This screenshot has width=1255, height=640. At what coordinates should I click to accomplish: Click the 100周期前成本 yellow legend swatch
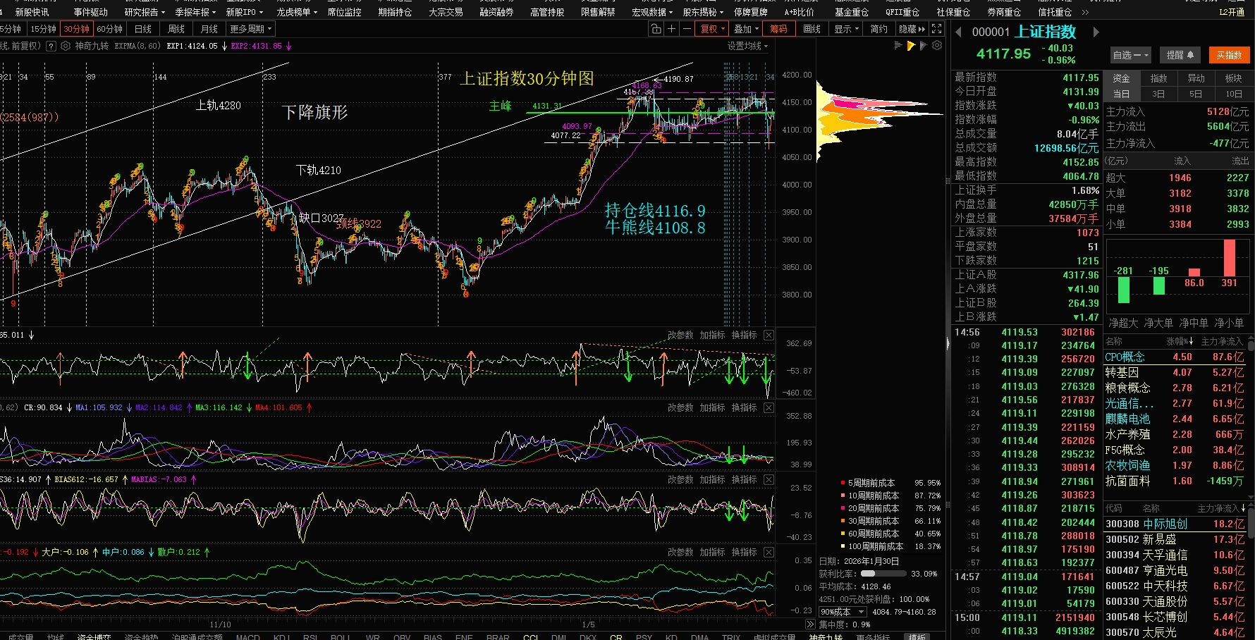[843, 546]
